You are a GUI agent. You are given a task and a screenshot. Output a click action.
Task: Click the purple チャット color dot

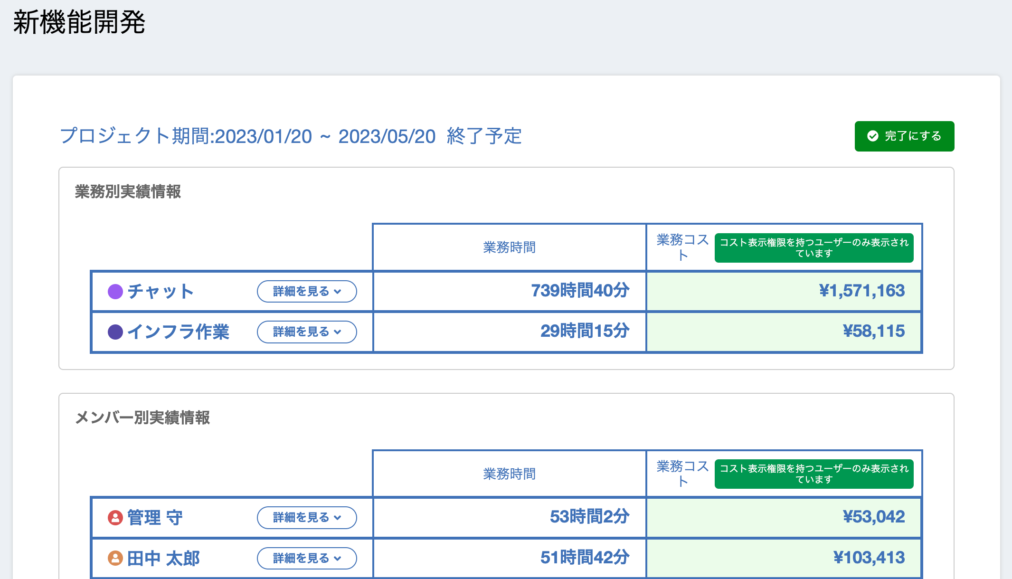(x=115, y=291)
